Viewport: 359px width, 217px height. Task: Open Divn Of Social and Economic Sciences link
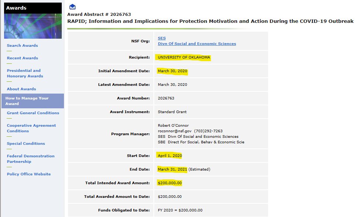click(x=197, y=44)
